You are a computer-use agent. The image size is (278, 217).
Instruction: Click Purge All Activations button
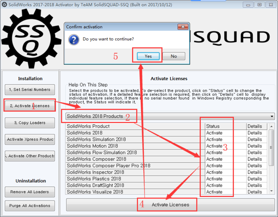tap(30, 206)
